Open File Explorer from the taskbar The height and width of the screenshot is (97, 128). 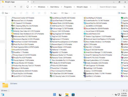[x=67, y=94]
